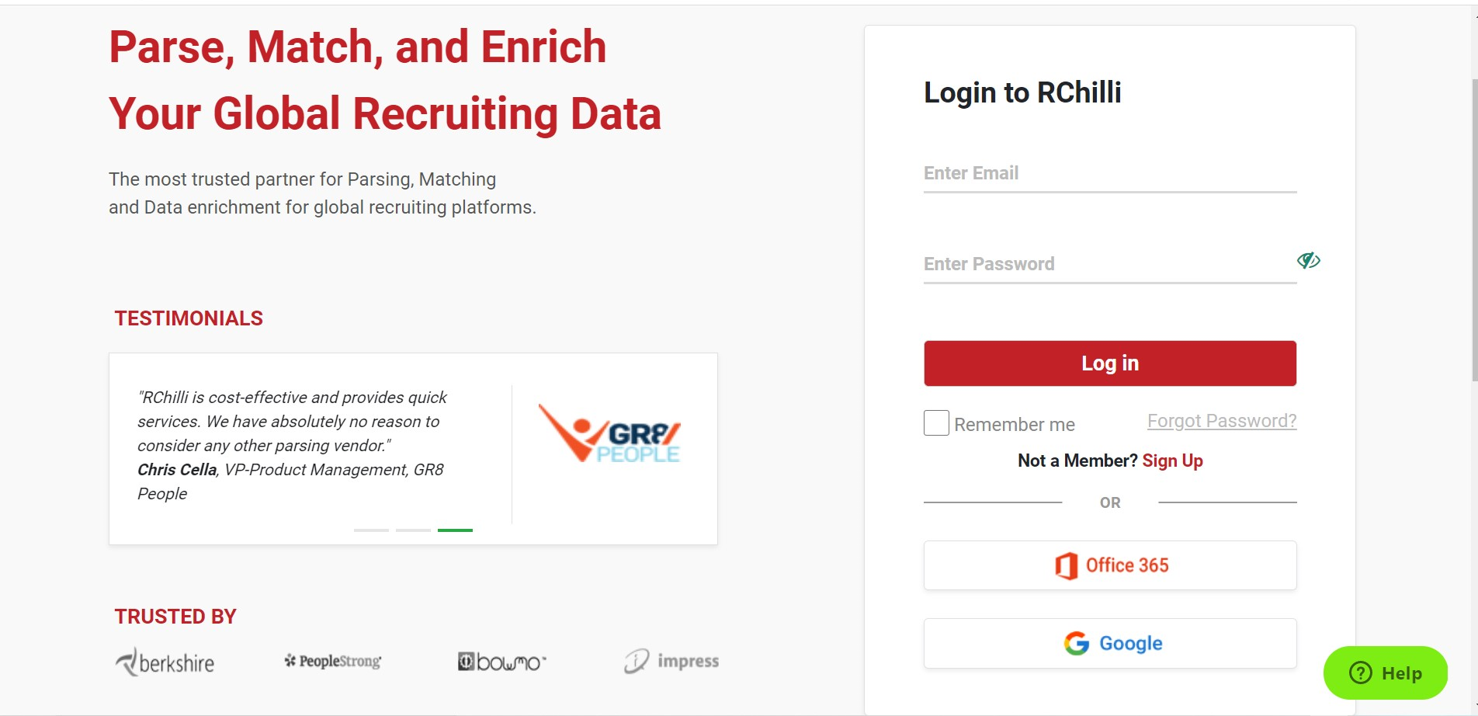Open the Sign Up link
Image resolution: width=1478 pixels, height=716 pixels.
click(1172, 461)
